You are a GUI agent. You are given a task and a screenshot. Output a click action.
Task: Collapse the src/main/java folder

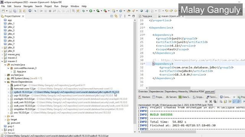tap(5, 65)
